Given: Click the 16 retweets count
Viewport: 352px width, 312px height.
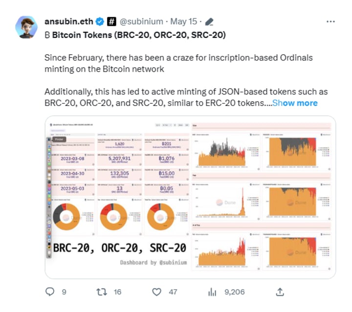Looking at the screenshot, I should tap(117, 292).
